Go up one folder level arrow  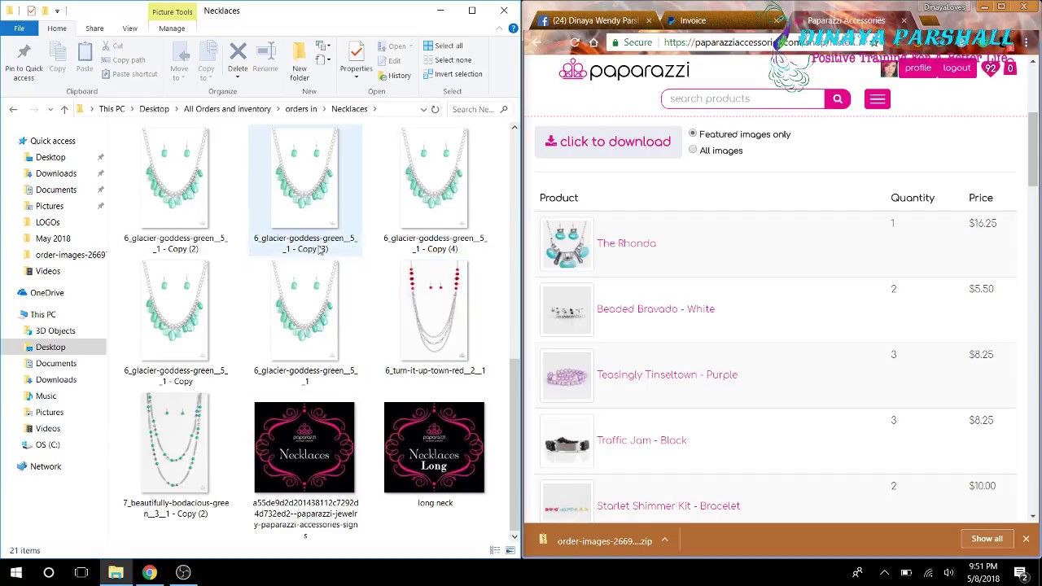pos(64,109)
